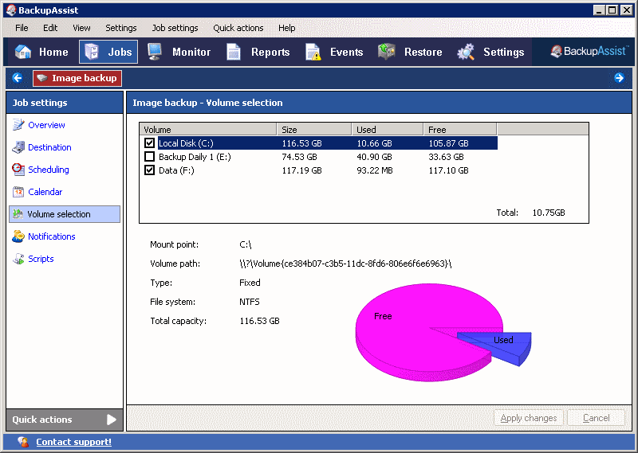
Task: Go to the Calendar link
Action: click(45, 192)
